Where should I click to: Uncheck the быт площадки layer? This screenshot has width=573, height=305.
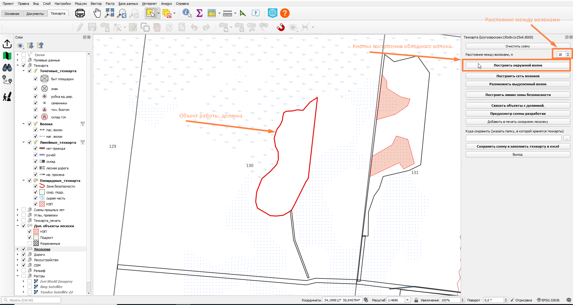tap(36, 79)
